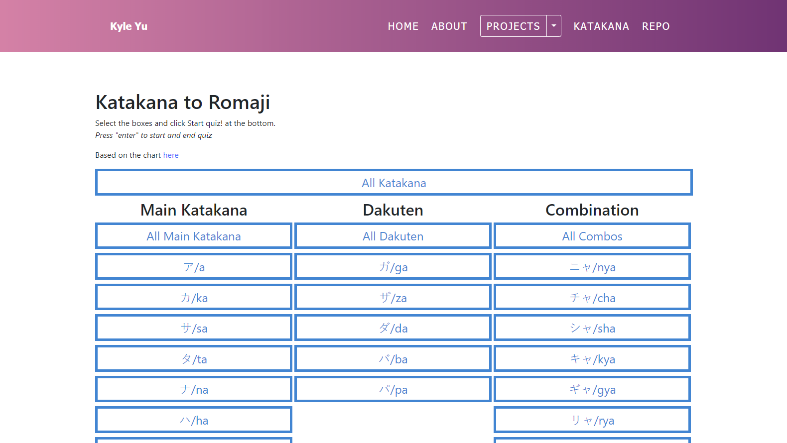Open the KATAKANA nav link
787x443 pixels.
pyautogui.click(x=601, y=26)
